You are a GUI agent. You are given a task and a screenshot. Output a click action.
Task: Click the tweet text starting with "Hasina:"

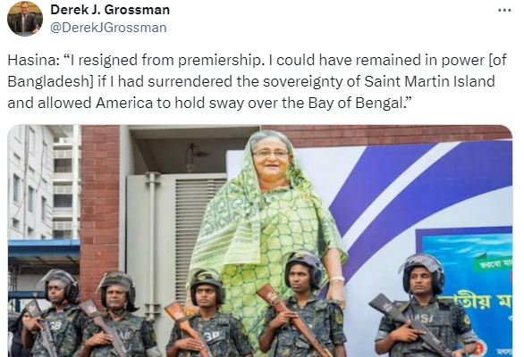tap(257, 81)
